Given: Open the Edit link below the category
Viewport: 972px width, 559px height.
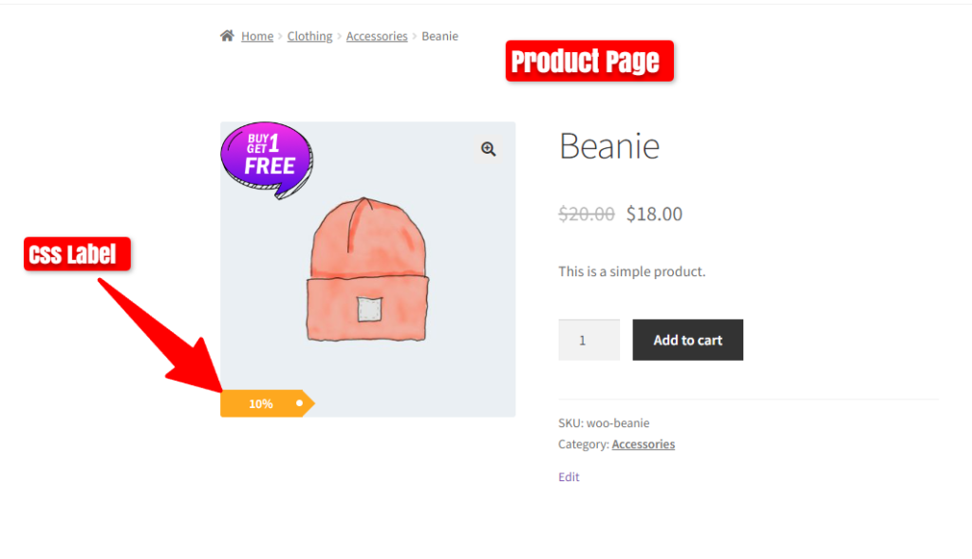Looking at the screenshot, I should (x=568, y=476).
